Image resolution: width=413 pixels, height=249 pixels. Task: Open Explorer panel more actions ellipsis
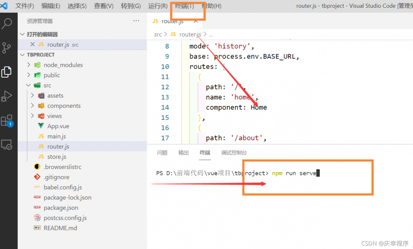point(136,21)
